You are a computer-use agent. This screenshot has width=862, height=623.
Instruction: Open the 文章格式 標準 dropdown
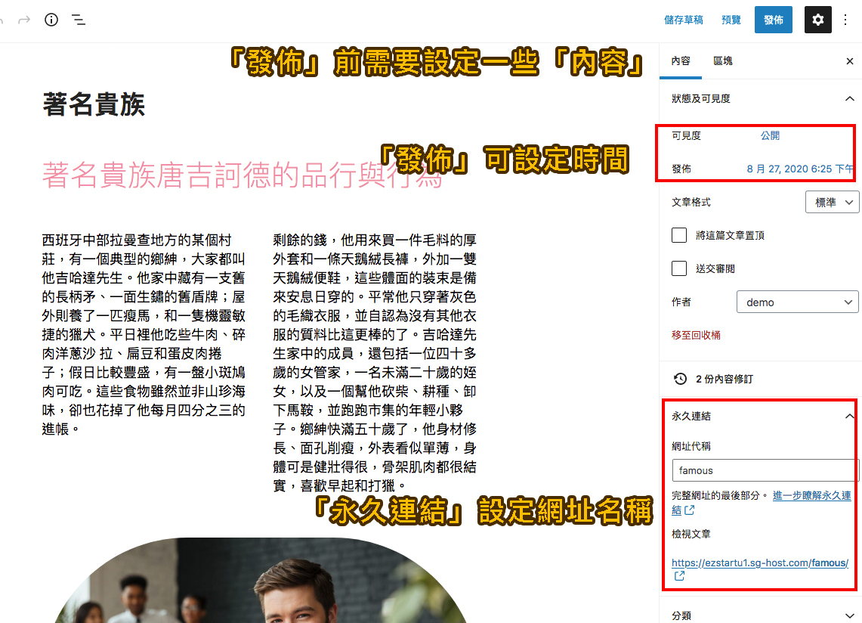(x=833, y=203)
